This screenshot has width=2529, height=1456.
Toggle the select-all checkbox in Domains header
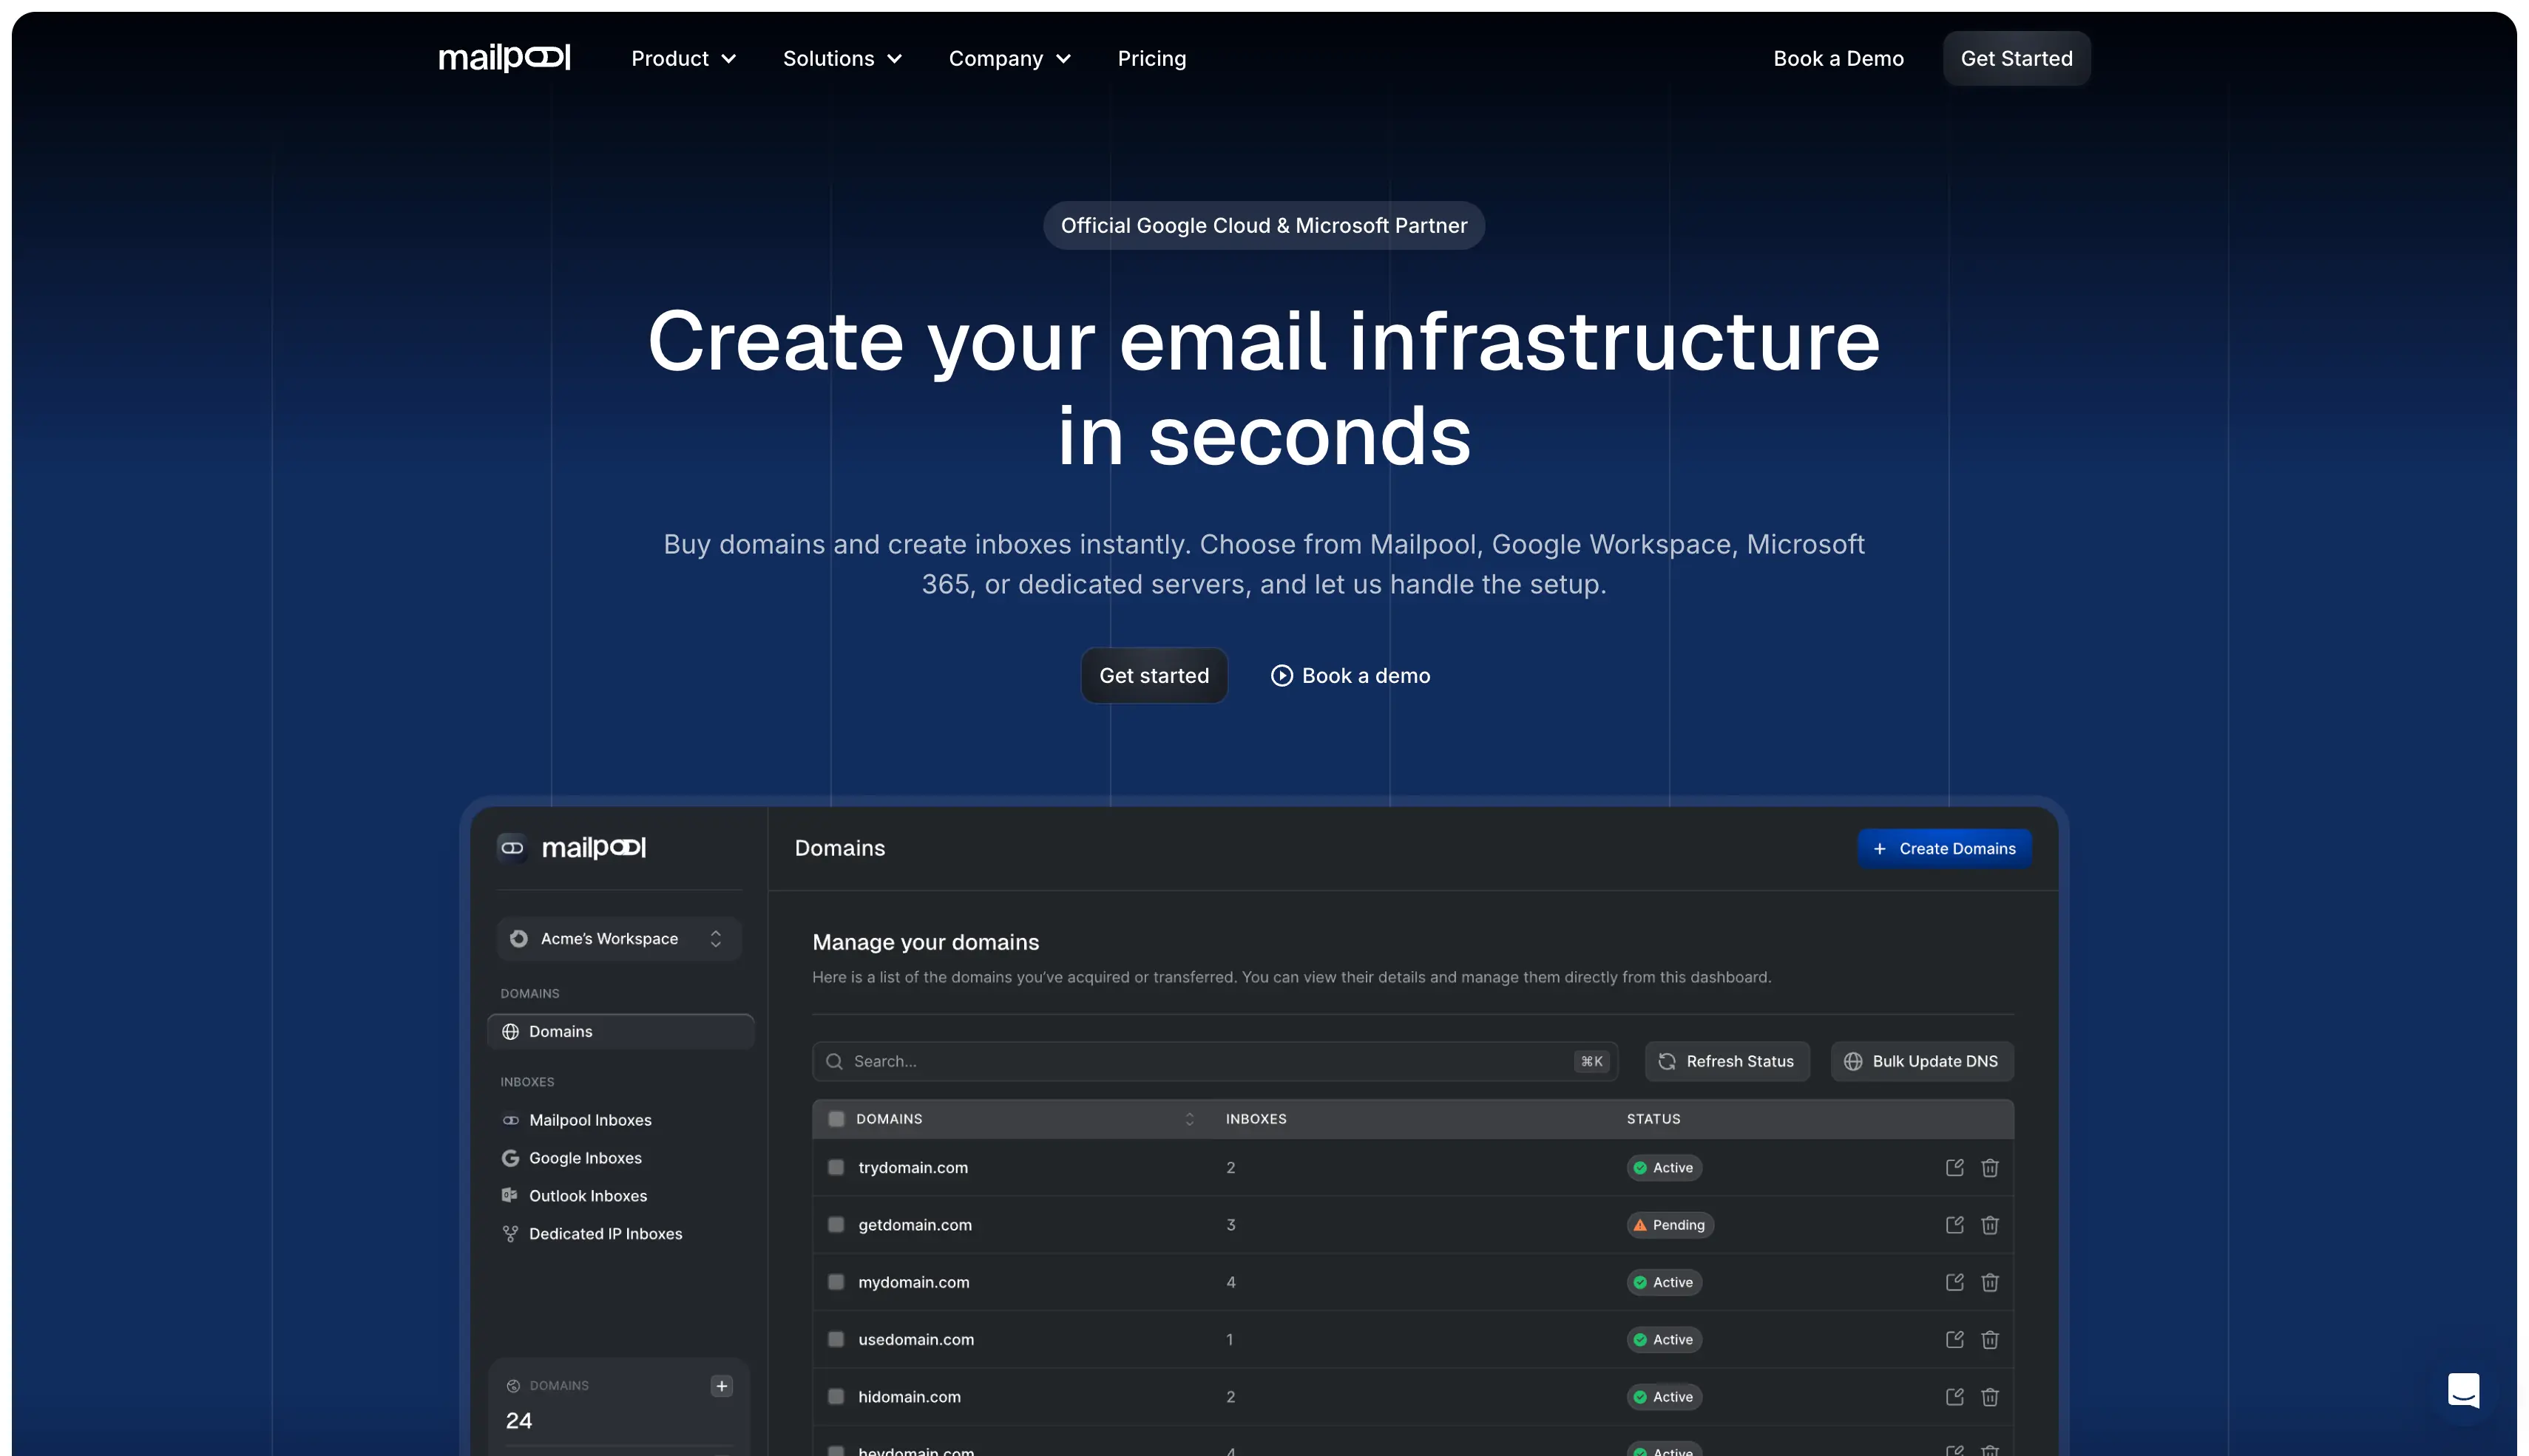(x=836, y=1118)
